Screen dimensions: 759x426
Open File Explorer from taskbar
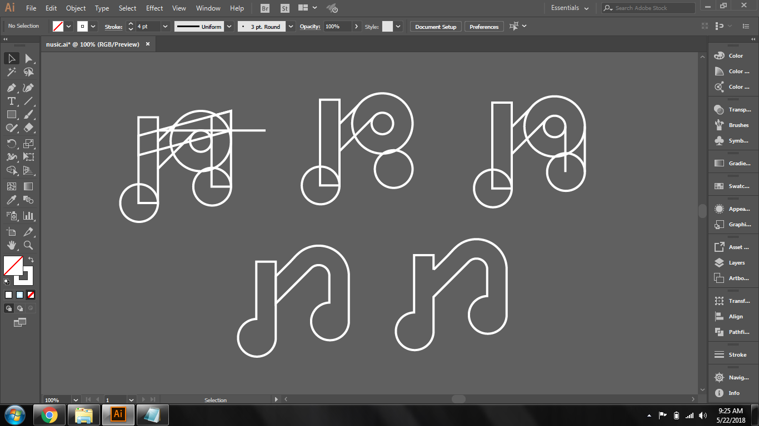(84, 415)
